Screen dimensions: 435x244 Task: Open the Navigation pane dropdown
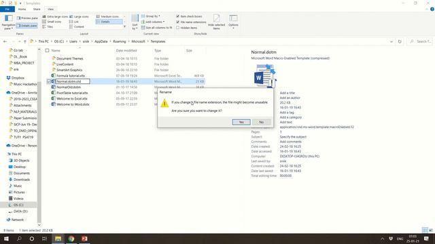coord(8,22)
